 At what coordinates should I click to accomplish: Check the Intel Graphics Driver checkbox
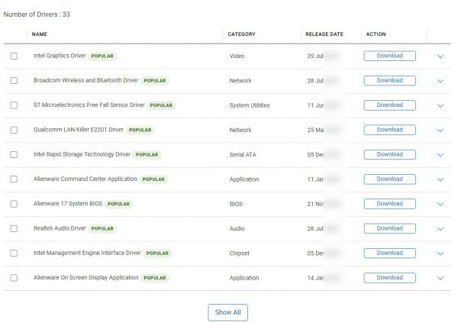[x=14, y=57]
